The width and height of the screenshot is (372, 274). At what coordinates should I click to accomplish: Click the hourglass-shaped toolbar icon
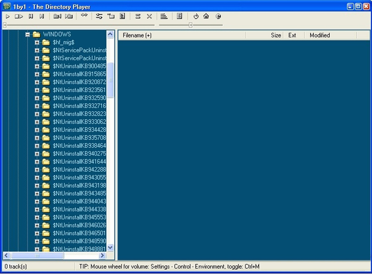click(x=138, y=16)
